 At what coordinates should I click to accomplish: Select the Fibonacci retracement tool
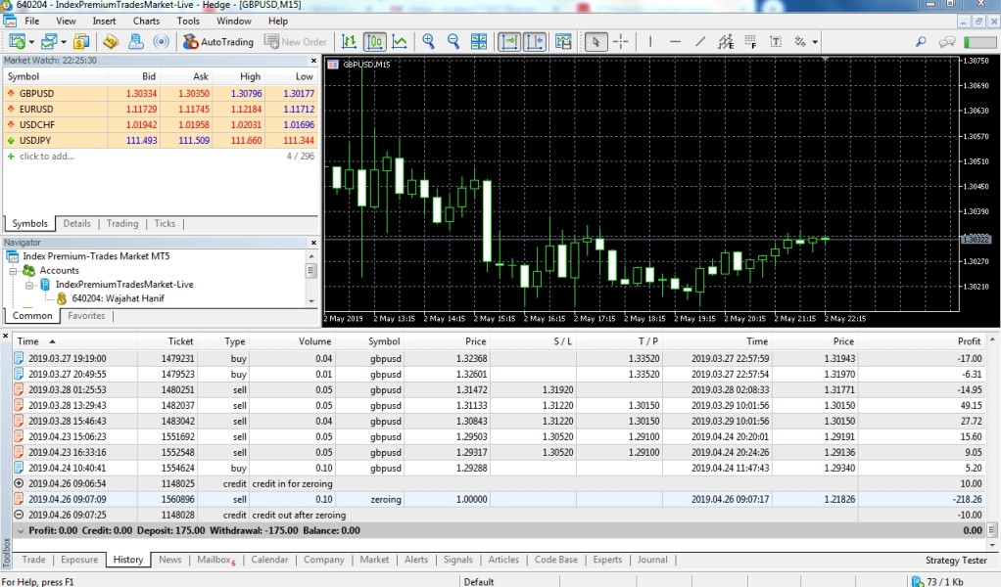coord(750,42)
